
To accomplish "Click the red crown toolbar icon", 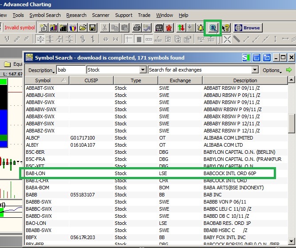I will [169, 28].
